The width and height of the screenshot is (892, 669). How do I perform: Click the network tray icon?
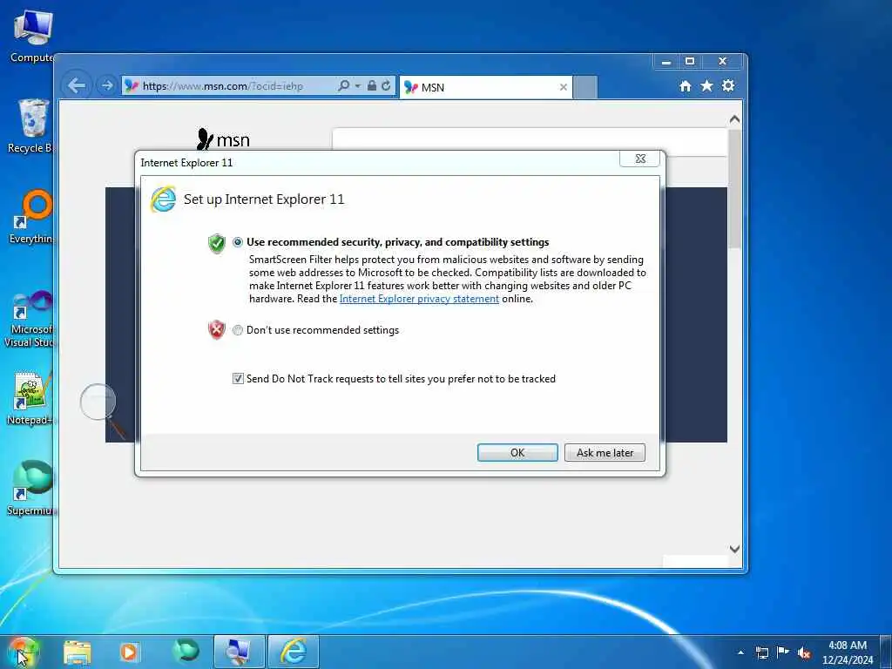[x=761, y=652]
